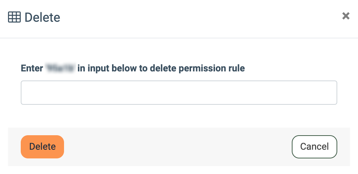Abort deletion by clicking Cancel
Viewport: 358px width, 174px height.
(314, 147)
